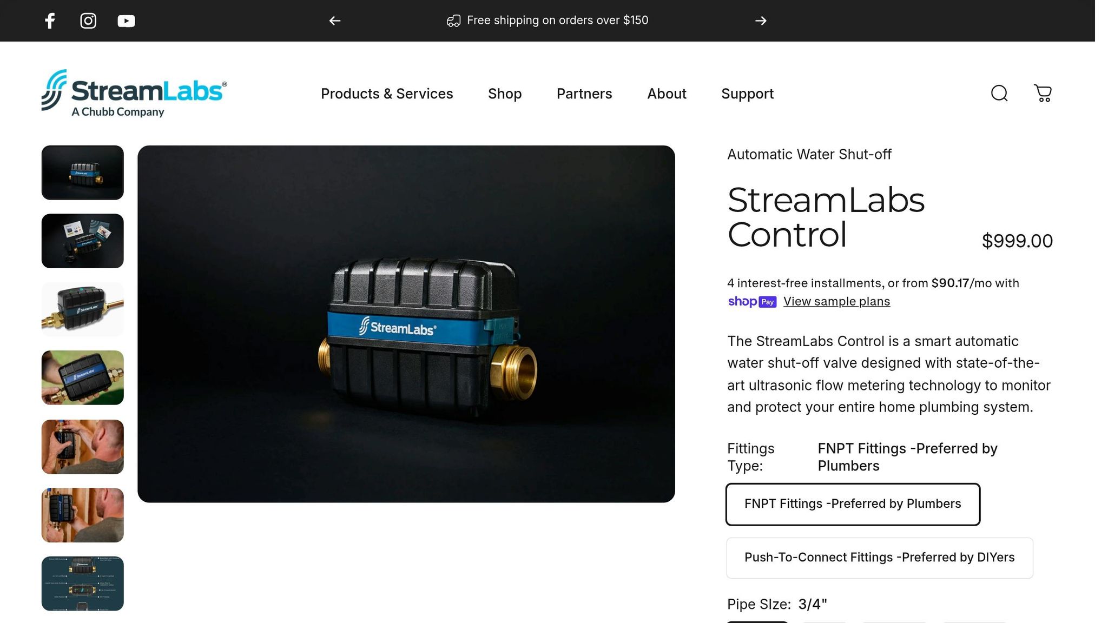This screenshot has width=1108, height=623.
Task: Open View sample plans link
Action: (836, 301)
